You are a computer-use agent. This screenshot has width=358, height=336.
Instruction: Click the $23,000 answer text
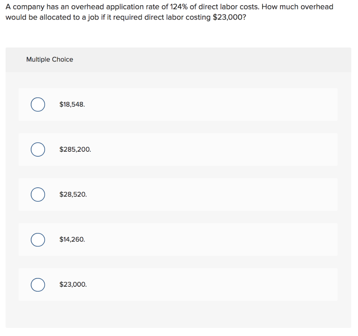[x=73, y=285]
